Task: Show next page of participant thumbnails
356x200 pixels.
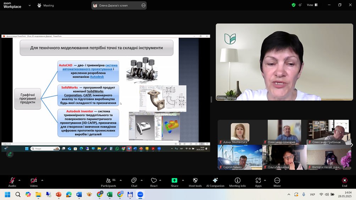Action: [352, 145]
